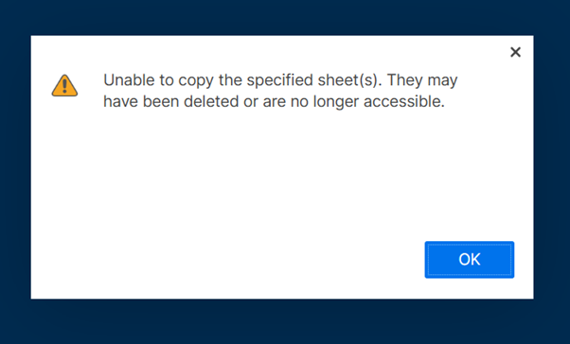Click the "have been deleted" message line
Image resolution: width=570 pixels, height=344 pixels.
point(274,101)
